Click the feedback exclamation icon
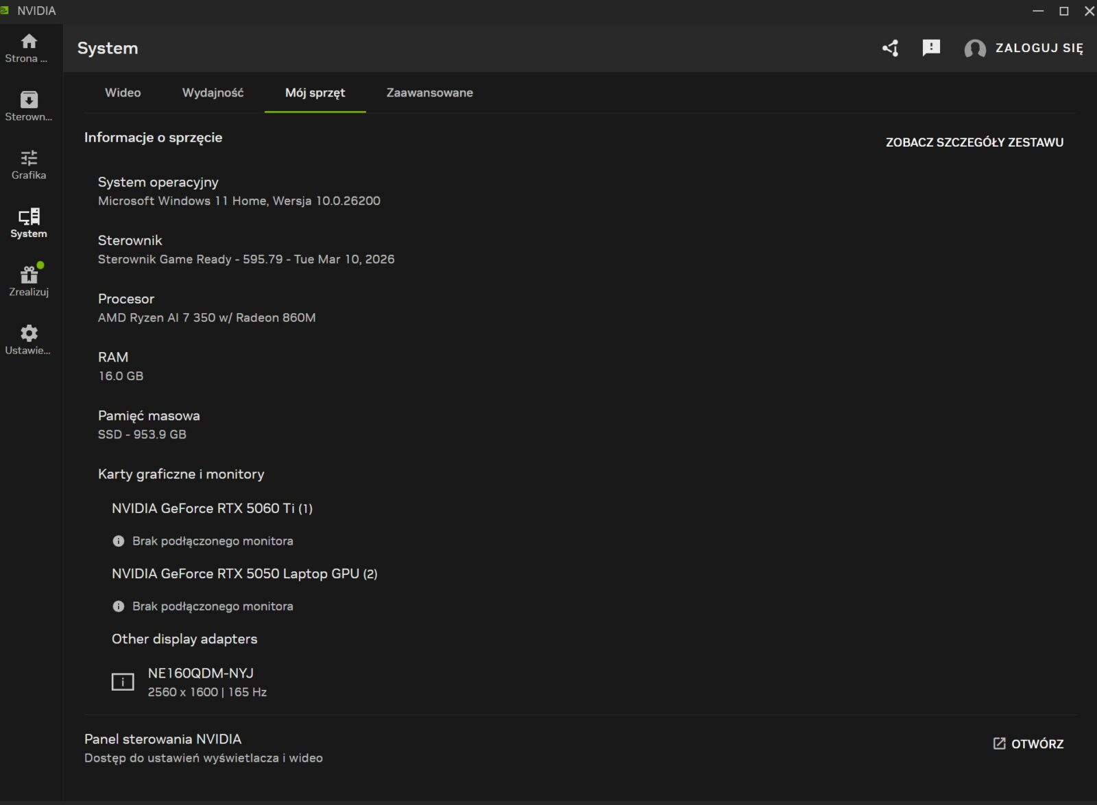The height and width of the screenshot is (805, 1097). click(931, 48)
